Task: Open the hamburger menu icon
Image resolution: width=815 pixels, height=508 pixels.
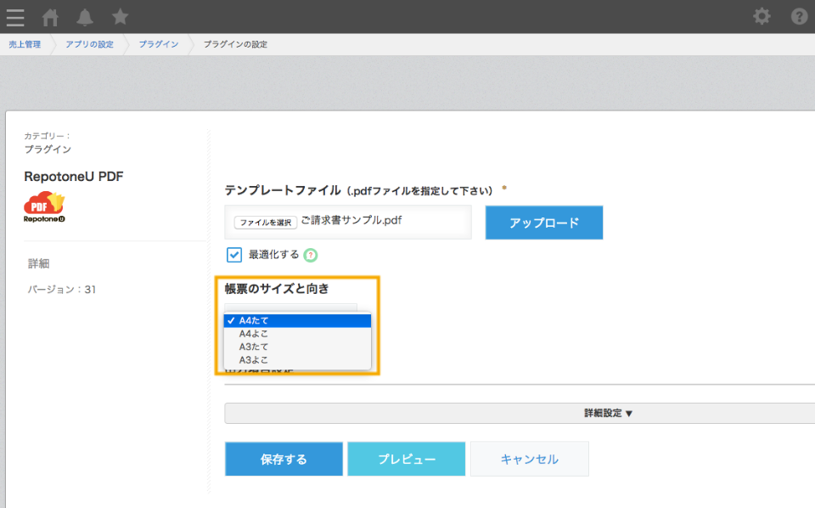Action: click(x=15, y=17)
